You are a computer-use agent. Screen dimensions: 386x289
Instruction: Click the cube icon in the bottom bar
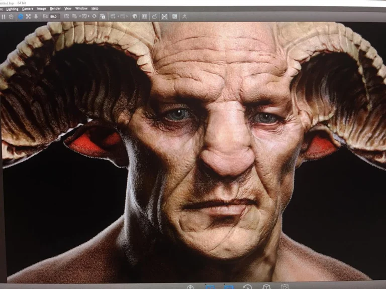[266, 286]
